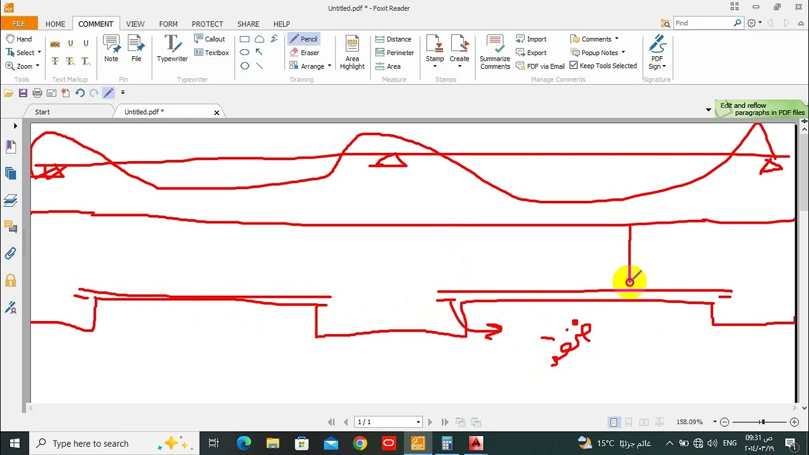Toggle the Pencil tool in Drawing group

(x=303, y=39)
